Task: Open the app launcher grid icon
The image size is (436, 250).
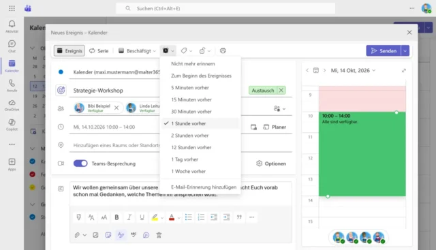Action: coord(12,8)
